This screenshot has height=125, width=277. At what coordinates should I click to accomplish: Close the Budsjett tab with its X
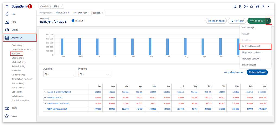point(102,13)
